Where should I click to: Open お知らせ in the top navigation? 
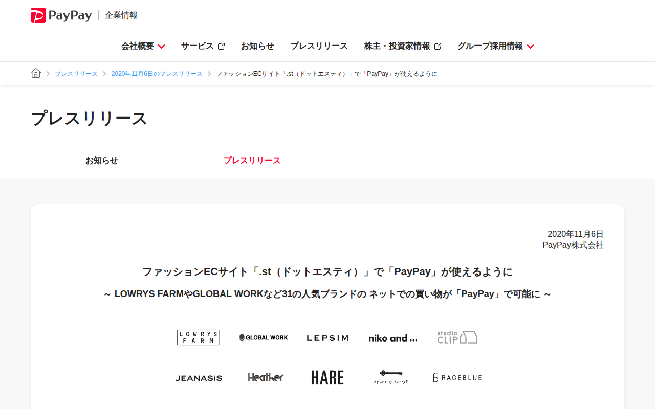(x=257, y=46)
